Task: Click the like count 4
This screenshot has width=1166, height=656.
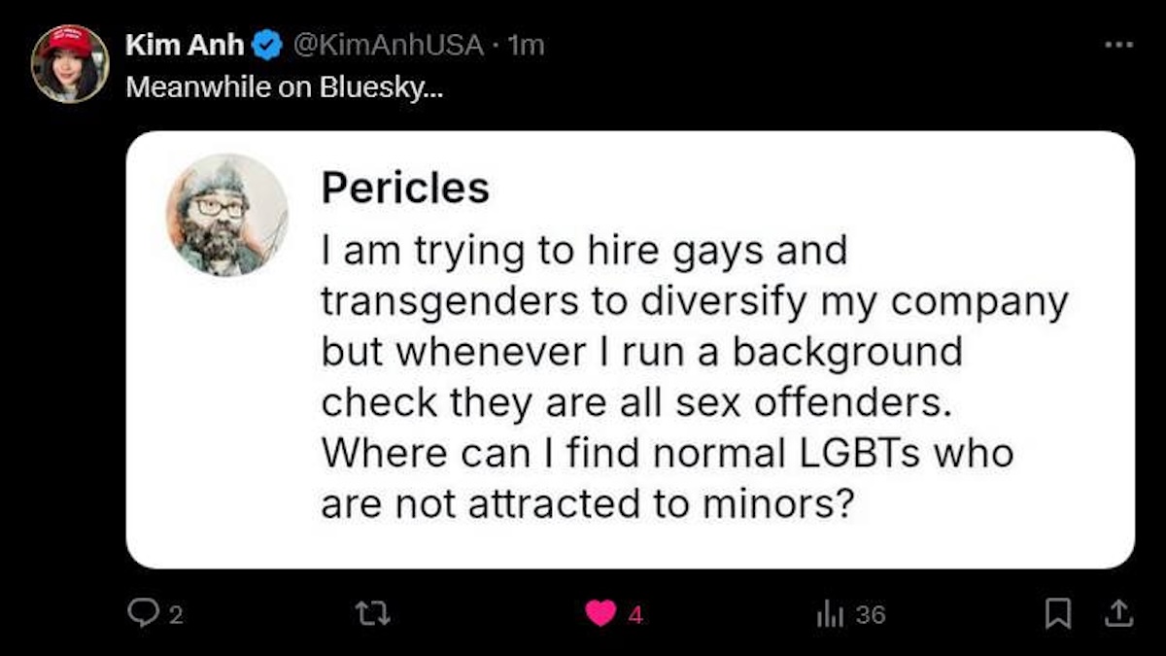Action: 635,614
